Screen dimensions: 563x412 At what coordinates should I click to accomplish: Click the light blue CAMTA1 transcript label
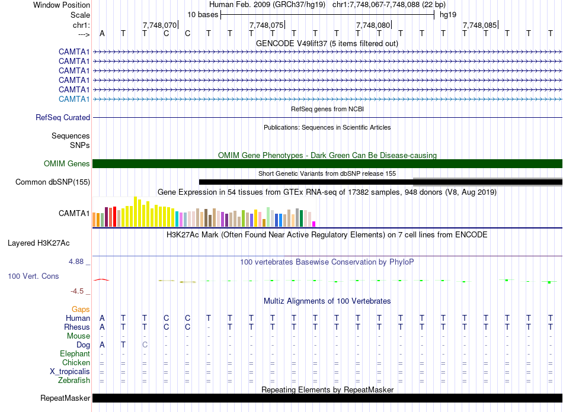pyautogui.click(x=73, y=99)
